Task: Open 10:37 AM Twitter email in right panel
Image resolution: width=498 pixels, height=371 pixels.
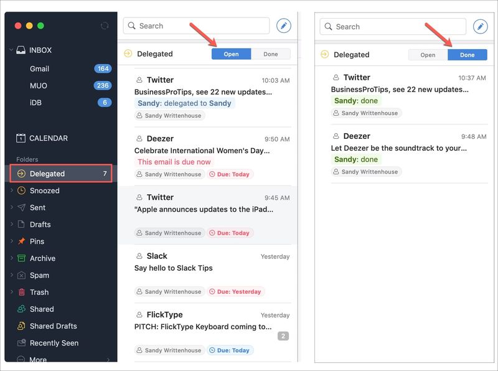Action: [404, 95]
